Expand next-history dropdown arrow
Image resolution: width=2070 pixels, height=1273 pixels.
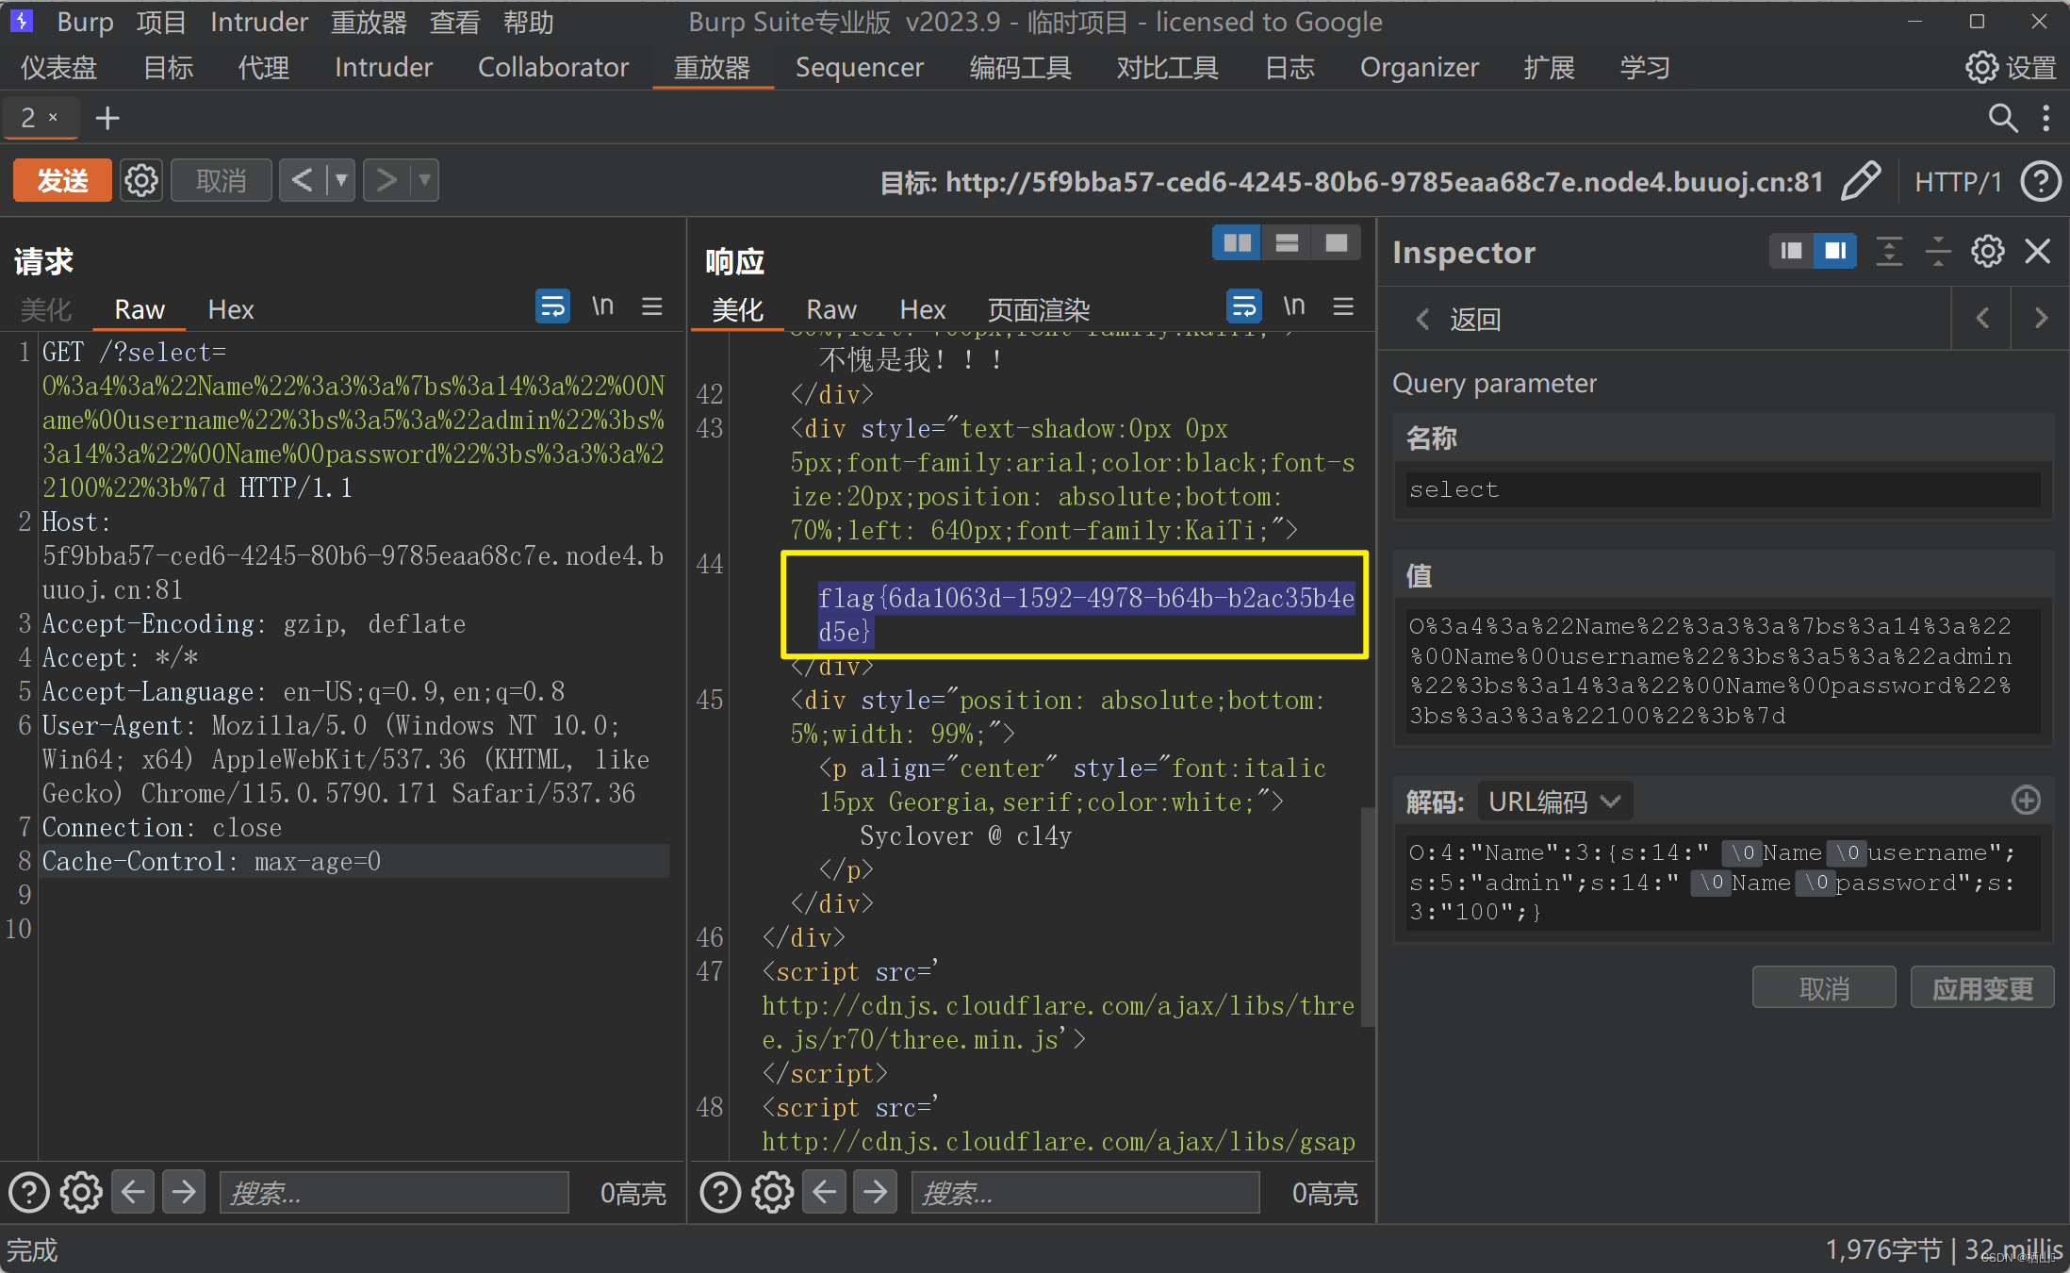coord(425,180)
